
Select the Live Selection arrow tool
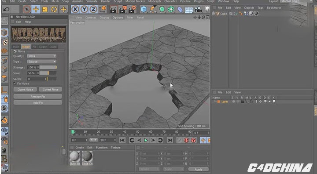point(27,9)
